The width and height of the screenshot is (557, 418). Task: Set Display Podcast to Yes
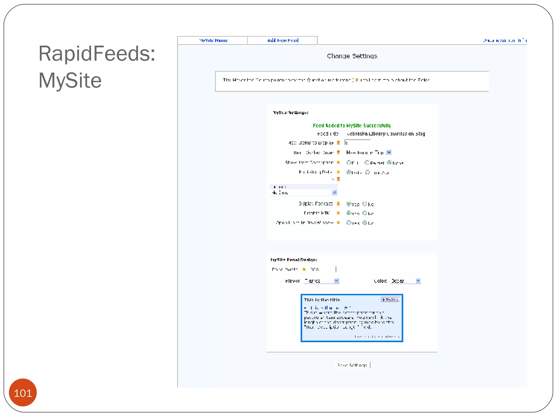349,204
